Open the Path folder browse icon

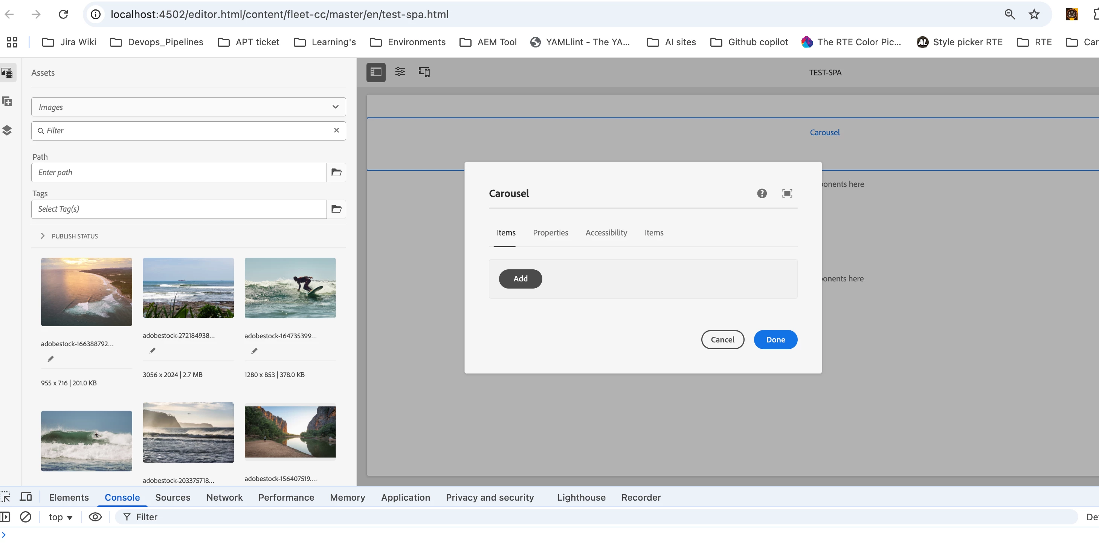click(336, 173)
